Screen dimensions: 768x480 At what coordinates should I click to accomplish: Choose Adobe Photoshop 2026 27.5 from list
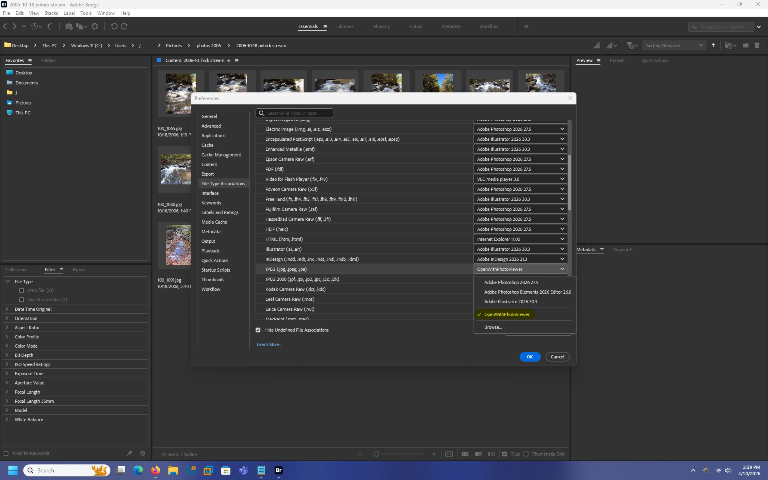click(x=511, y=282)
